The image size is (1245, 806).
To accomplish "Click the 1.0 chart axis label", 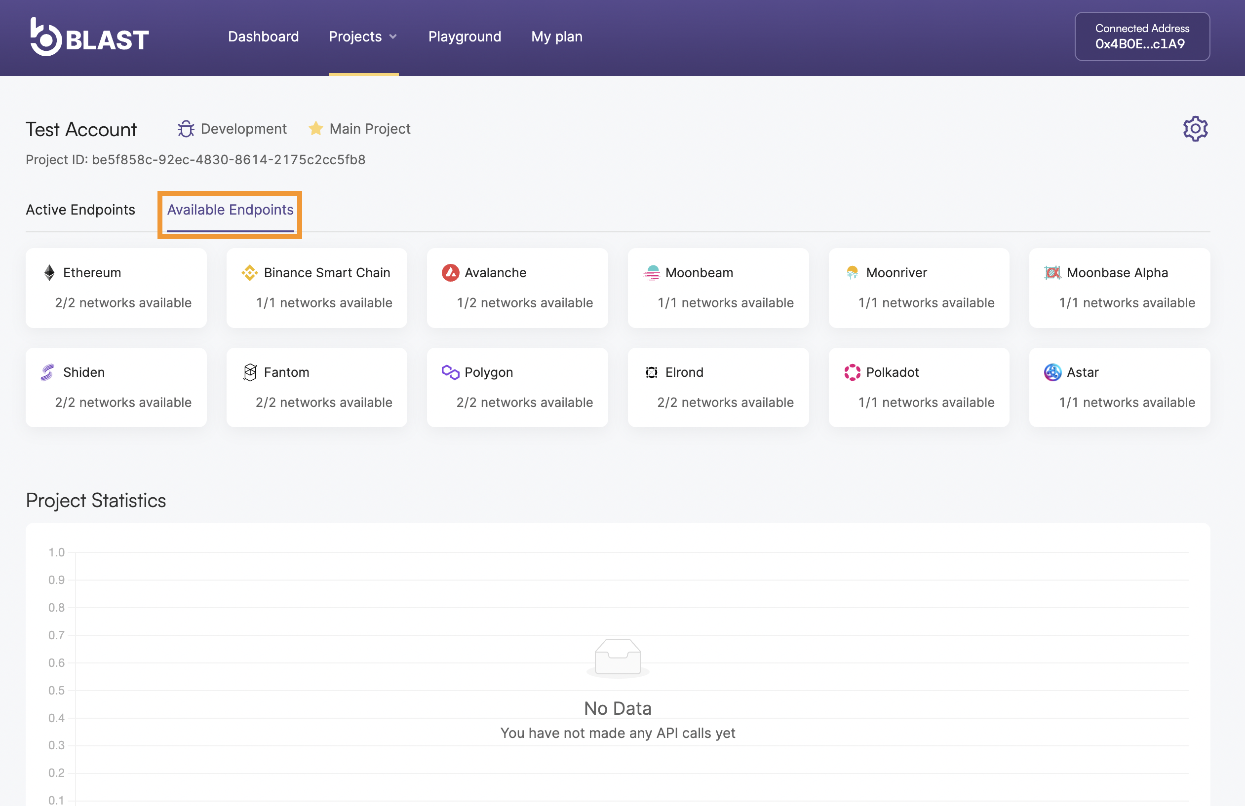I will (x=56, y=552).
